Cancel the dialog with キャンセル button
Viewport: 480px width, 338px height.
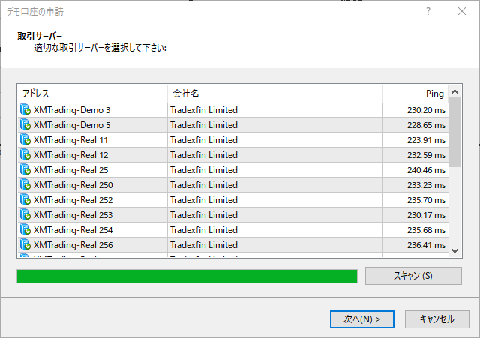tap(436, 319)
